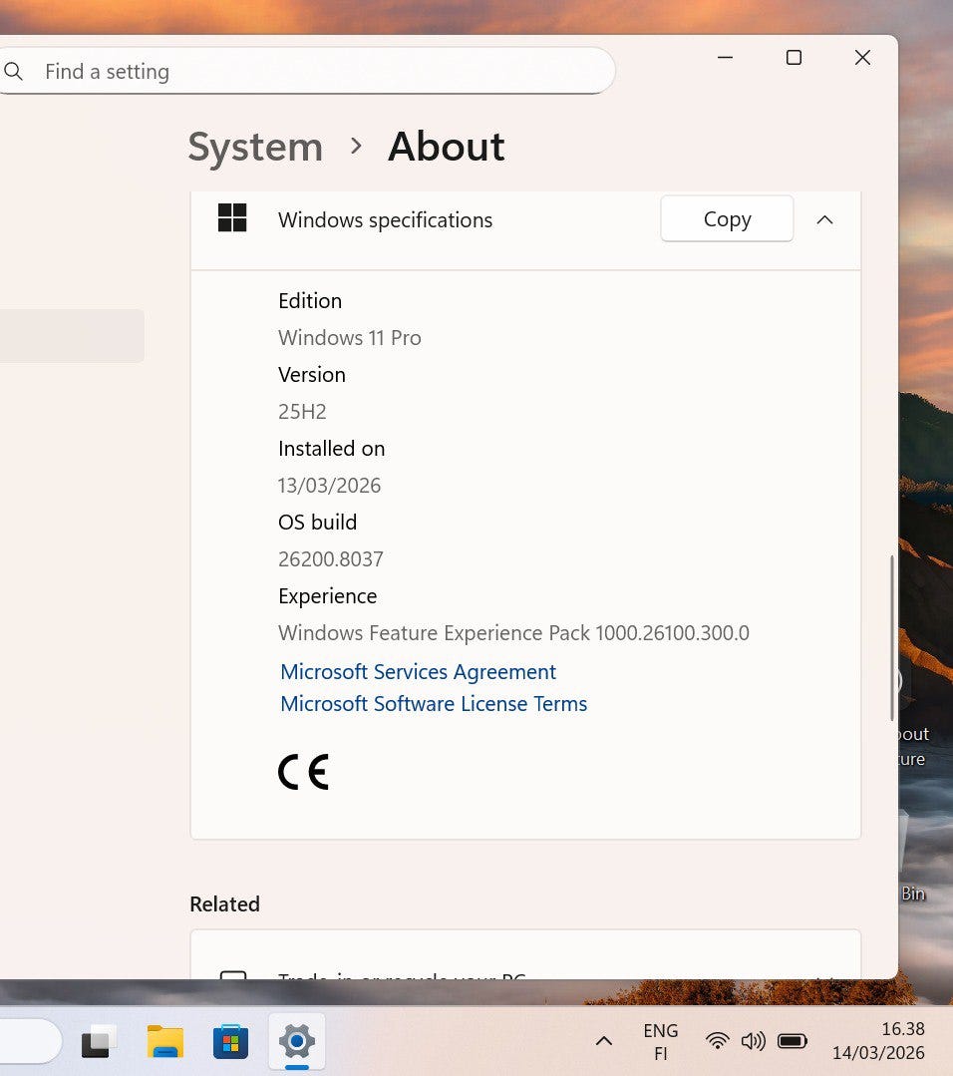This screenshot has width=953, height=1076.
Task: Click the Settings window vertical scrollbar
Action: (891, 638)
